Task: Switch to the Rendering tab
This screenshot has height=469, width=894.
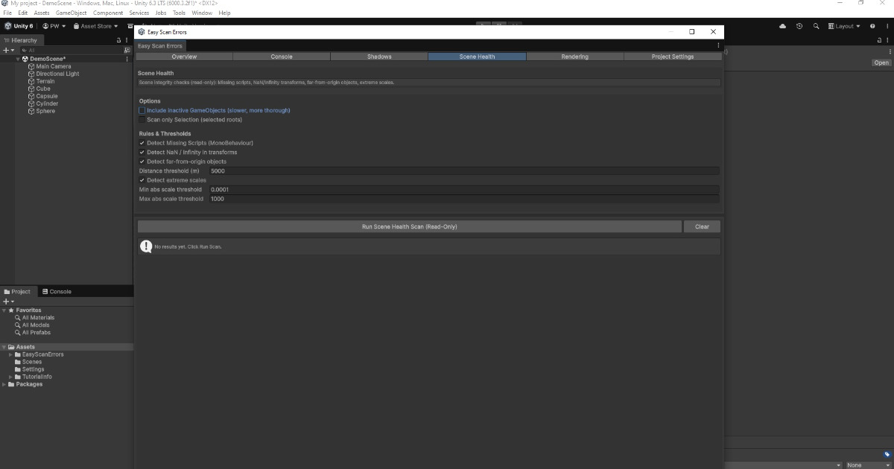Action: (574, 57)
